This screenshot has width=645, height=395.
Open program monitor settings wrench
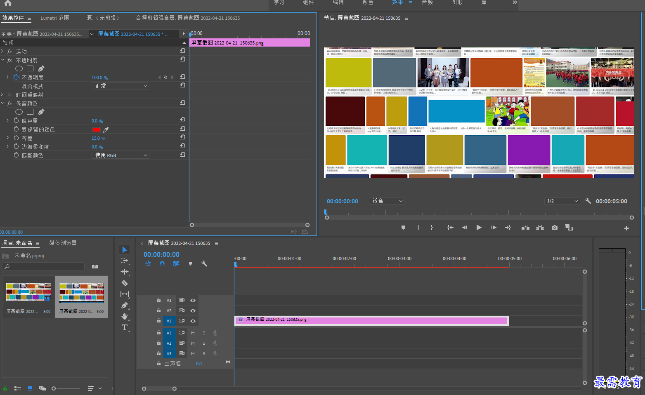point(588,201)
